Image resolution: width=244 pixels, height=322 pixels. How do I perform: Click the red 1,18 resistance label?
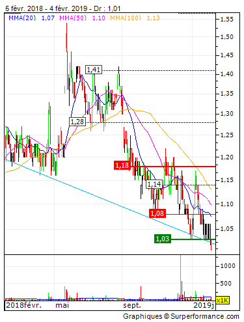click(122, 165)
